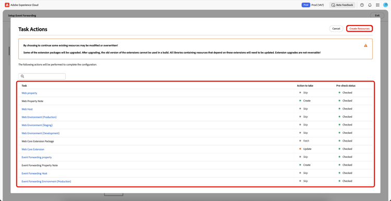Focus the task search field
The width and height of the screenshot is (391, 201).
42,76
